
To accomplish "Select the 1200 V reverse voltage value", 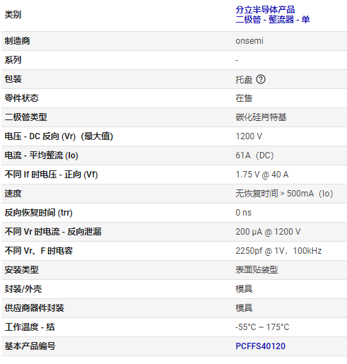I will click(249, 136).
